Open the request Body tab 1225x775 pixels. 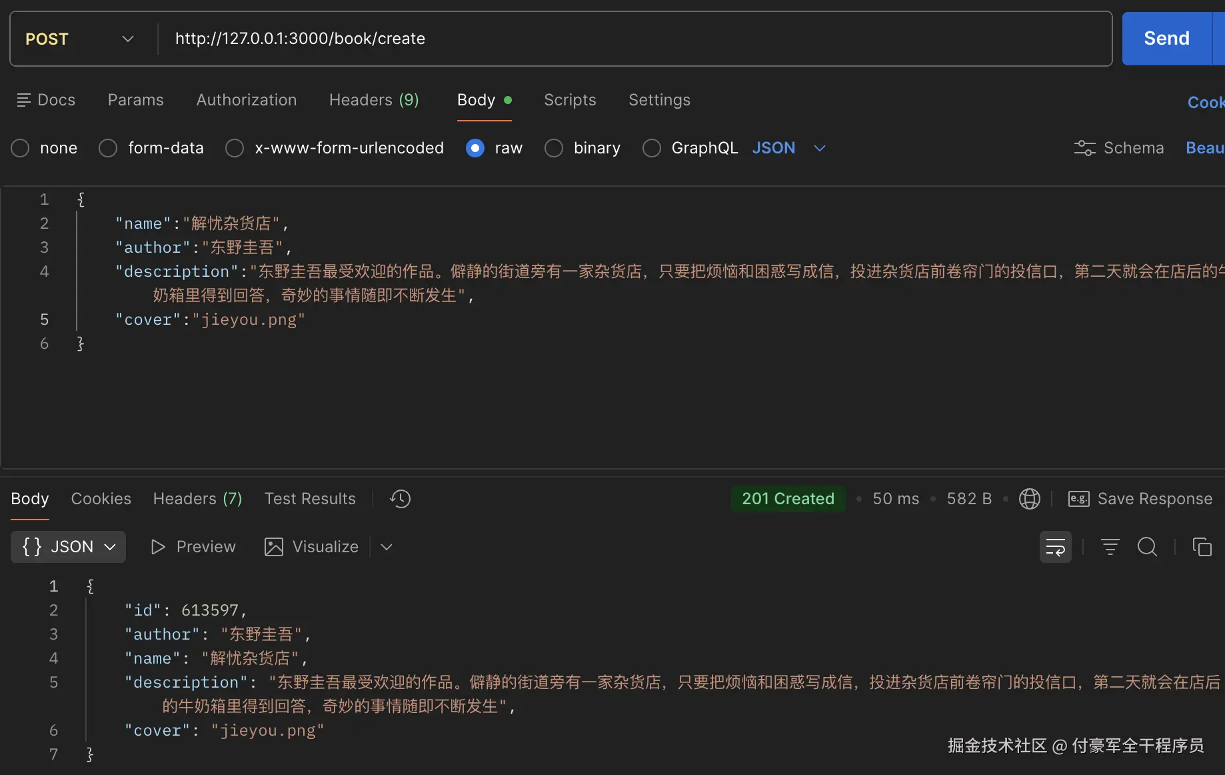pos(484,100)
